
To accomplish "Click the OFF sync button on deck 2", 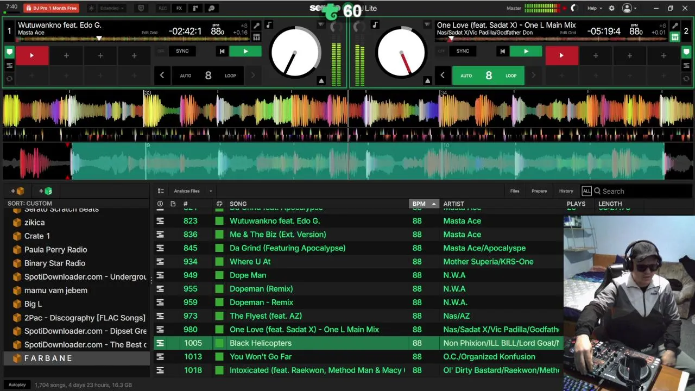I will (441, 51).
